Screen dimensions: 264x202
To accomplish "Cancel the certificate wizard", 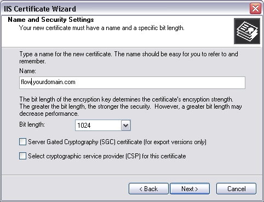I will tap(236, 189).
